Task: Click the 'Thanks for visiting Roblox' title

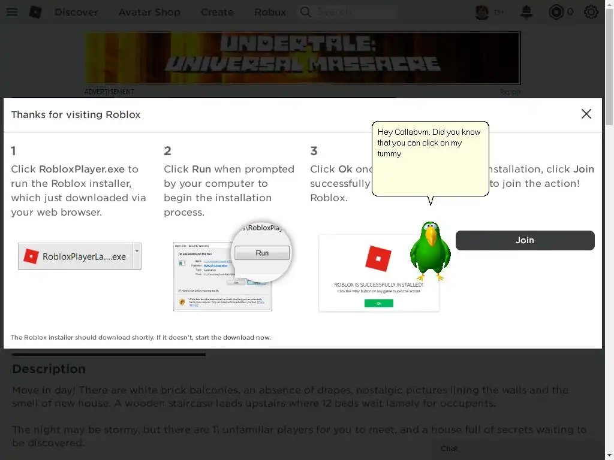Action: 76,114
